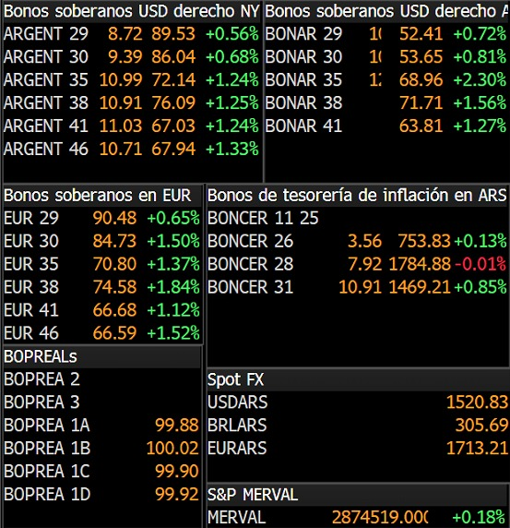510x528 pixels.
Task: Select EUR 41 change +1.12%
Action: (x=173, y=310)
